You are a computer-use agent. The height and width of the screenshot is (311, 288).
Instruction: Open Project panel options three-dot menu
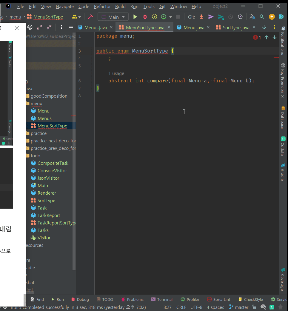coord(61,27)
